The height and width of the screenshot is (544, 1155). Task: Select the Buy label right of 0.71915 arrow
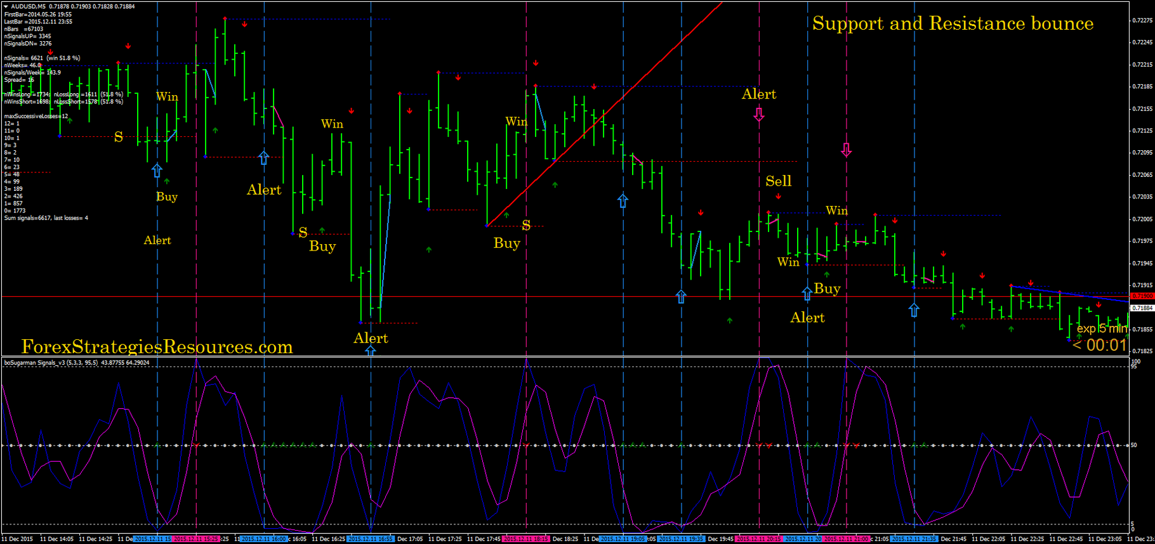click(827, 289)
